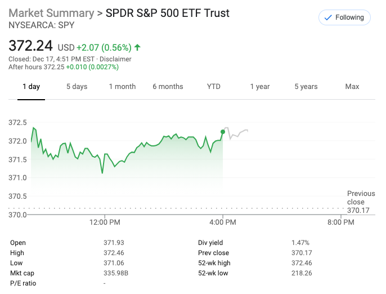The width and height of the screenshot is (386, 294).
Task: Select the YTD range tab
Action: (x=214, y=87)
